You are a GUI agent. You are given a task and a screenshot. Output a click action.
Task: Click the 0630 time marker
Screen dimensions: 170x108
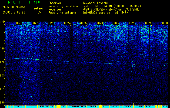pos(165,23)
